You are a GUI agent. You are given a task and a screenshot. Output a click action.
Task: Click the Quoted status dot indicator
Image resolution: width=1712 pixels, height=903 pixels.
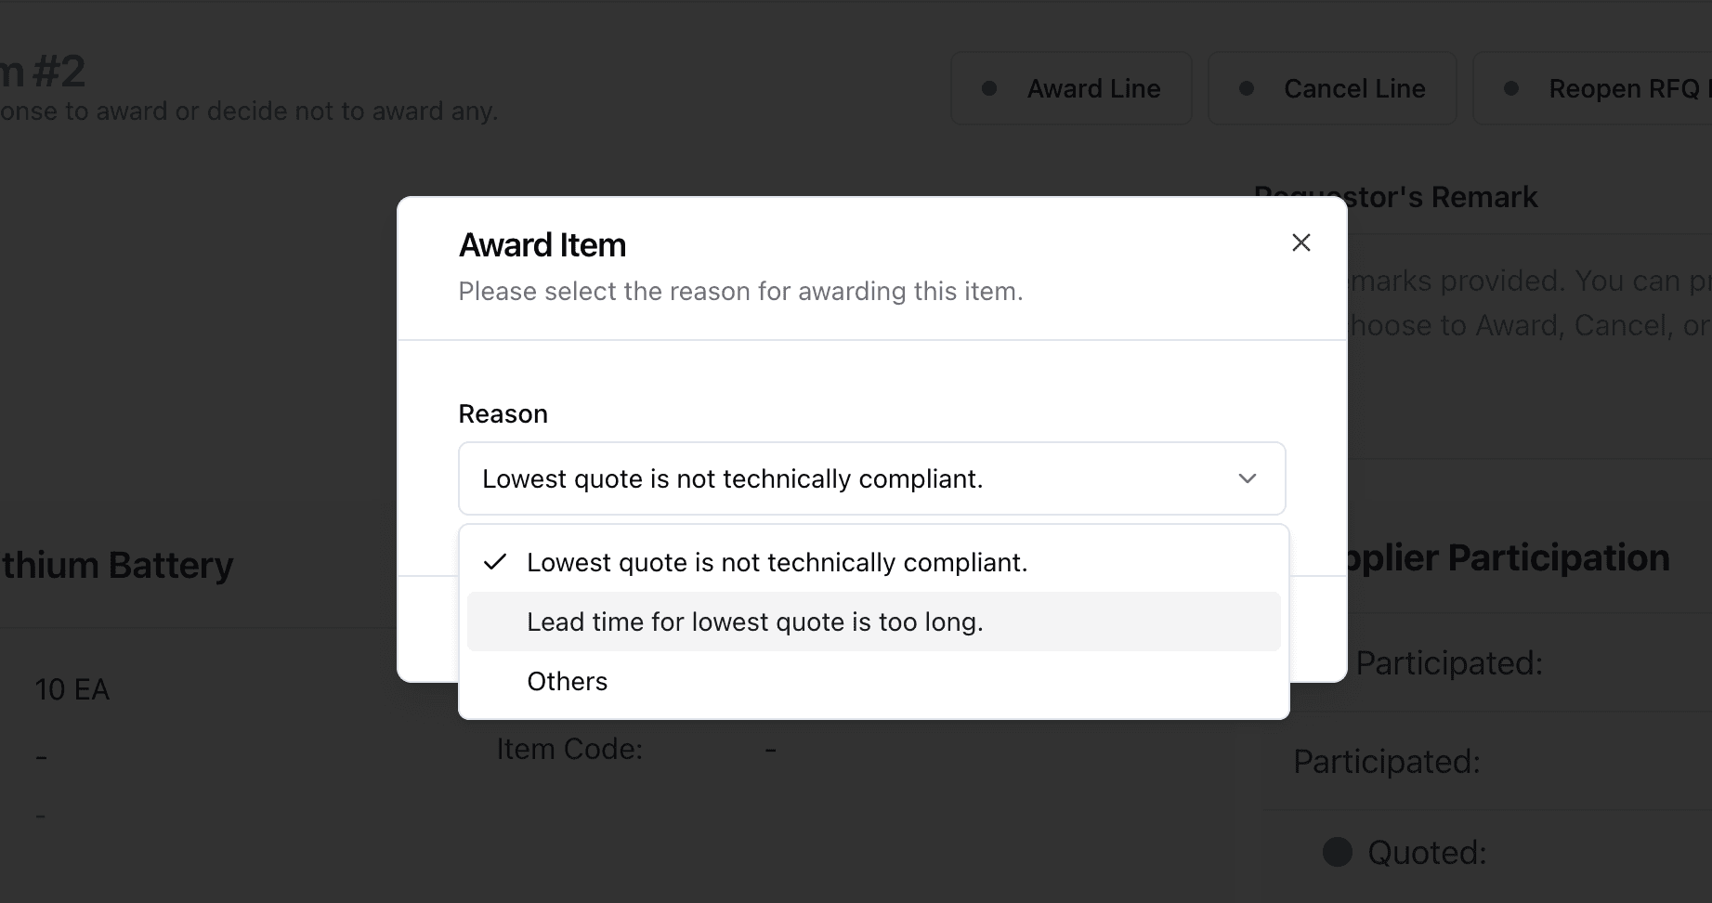pos(1336,850)
